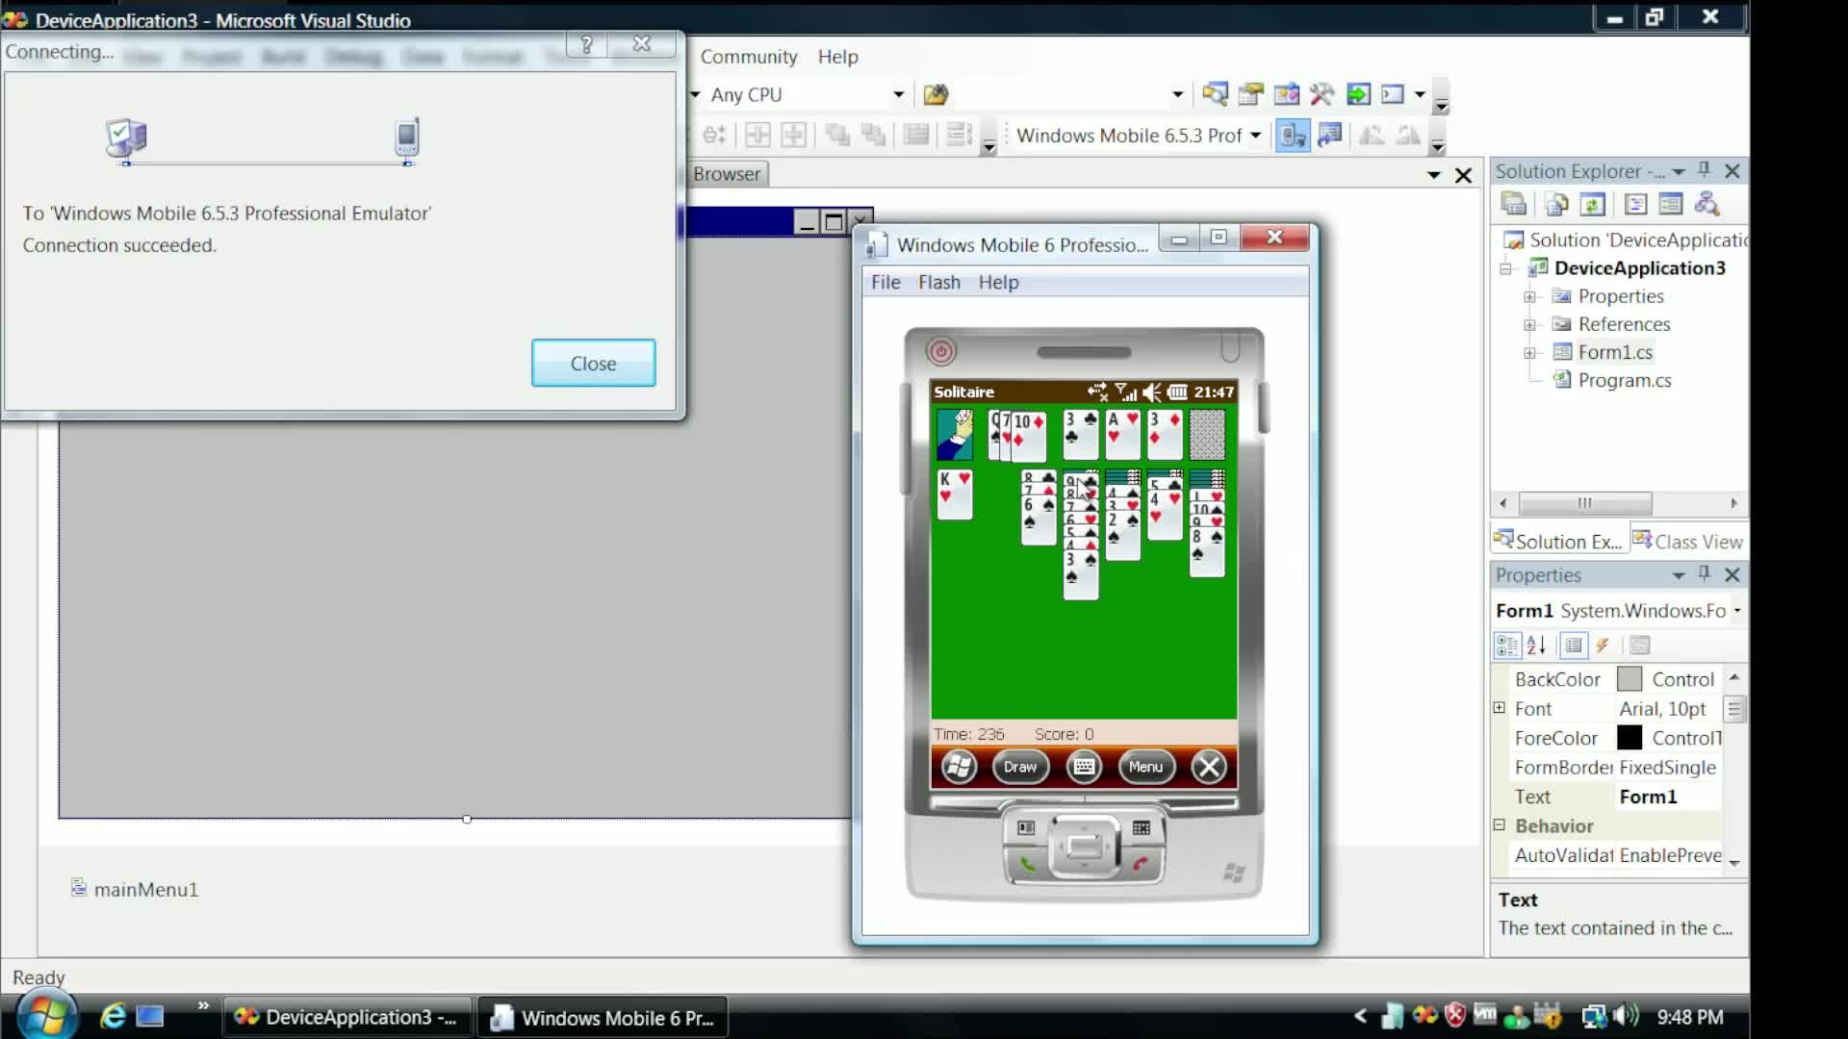Viewport: 1848px width, 1039px height.
Task: Switch to the Class View tab
Action: (1688, 542)
